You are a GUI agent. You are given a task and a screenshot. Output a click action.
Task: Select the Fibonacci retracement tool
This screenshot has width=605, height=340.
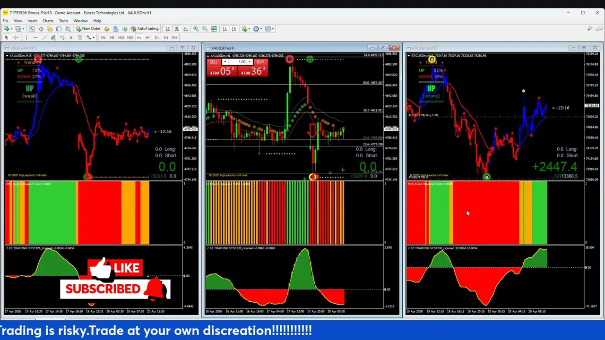tap(62, 38)
